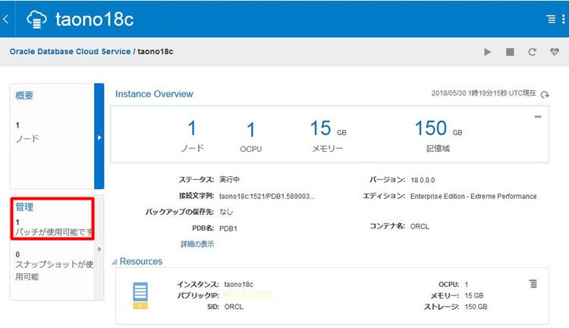Click the 詳細の表示 link
569x328 pixels.
click(x=197, y=244)
